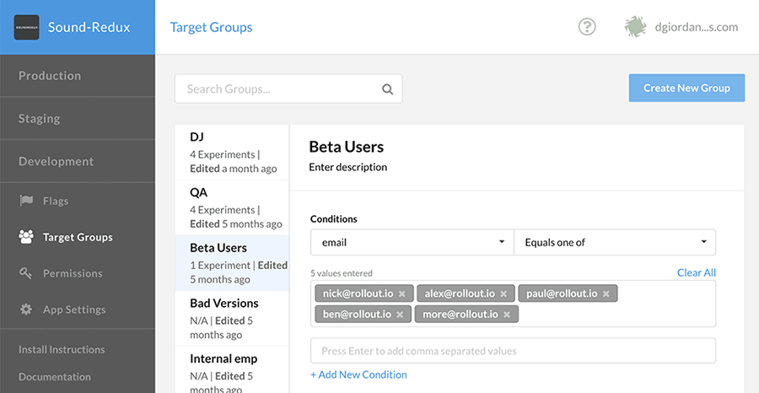Click + Add New Condition link
This screenshot has height=393, width=759.
[x=358, y=374]
